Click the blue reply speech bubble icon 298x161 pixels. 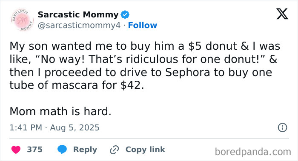[62, 150]
